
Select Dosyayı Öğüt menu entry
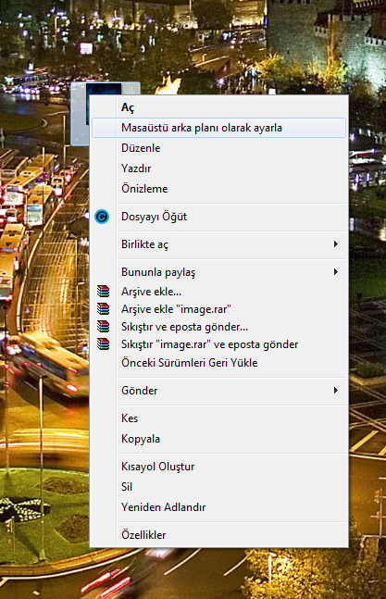[x=218, y=217]
